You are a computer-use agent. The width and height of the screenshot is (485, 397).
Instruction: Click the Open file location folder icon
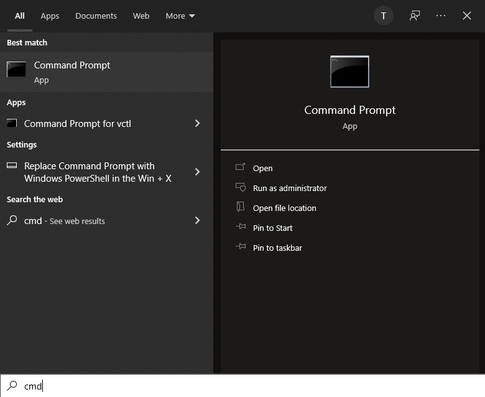point(241,208)
